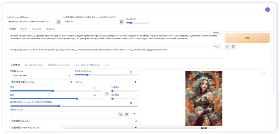The width and height of the screenshot is (280, 134).
Task: Select the Embedding tab
Action: pos(34,65)
